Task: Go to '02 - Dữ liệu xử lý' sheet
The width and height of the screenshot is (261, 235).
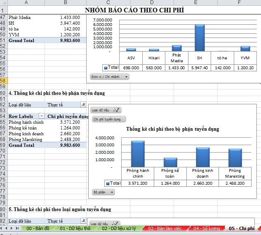Action: point(120,228)
